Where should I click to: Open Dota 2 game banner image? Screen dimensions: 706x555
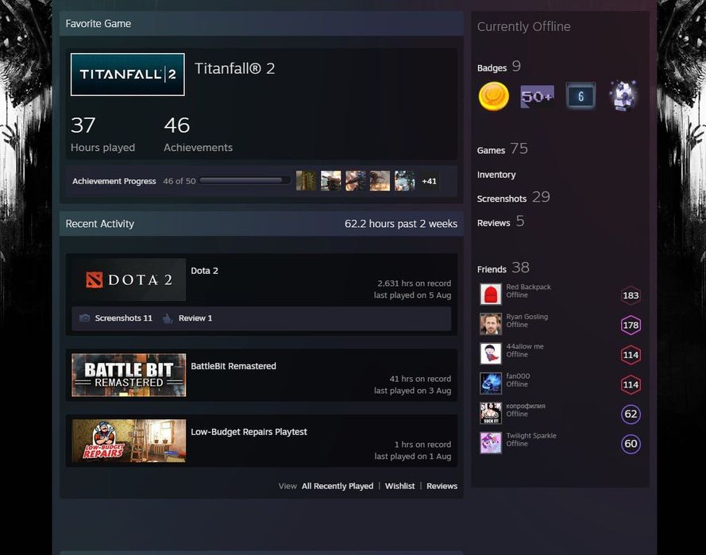(x=129, y=279)
